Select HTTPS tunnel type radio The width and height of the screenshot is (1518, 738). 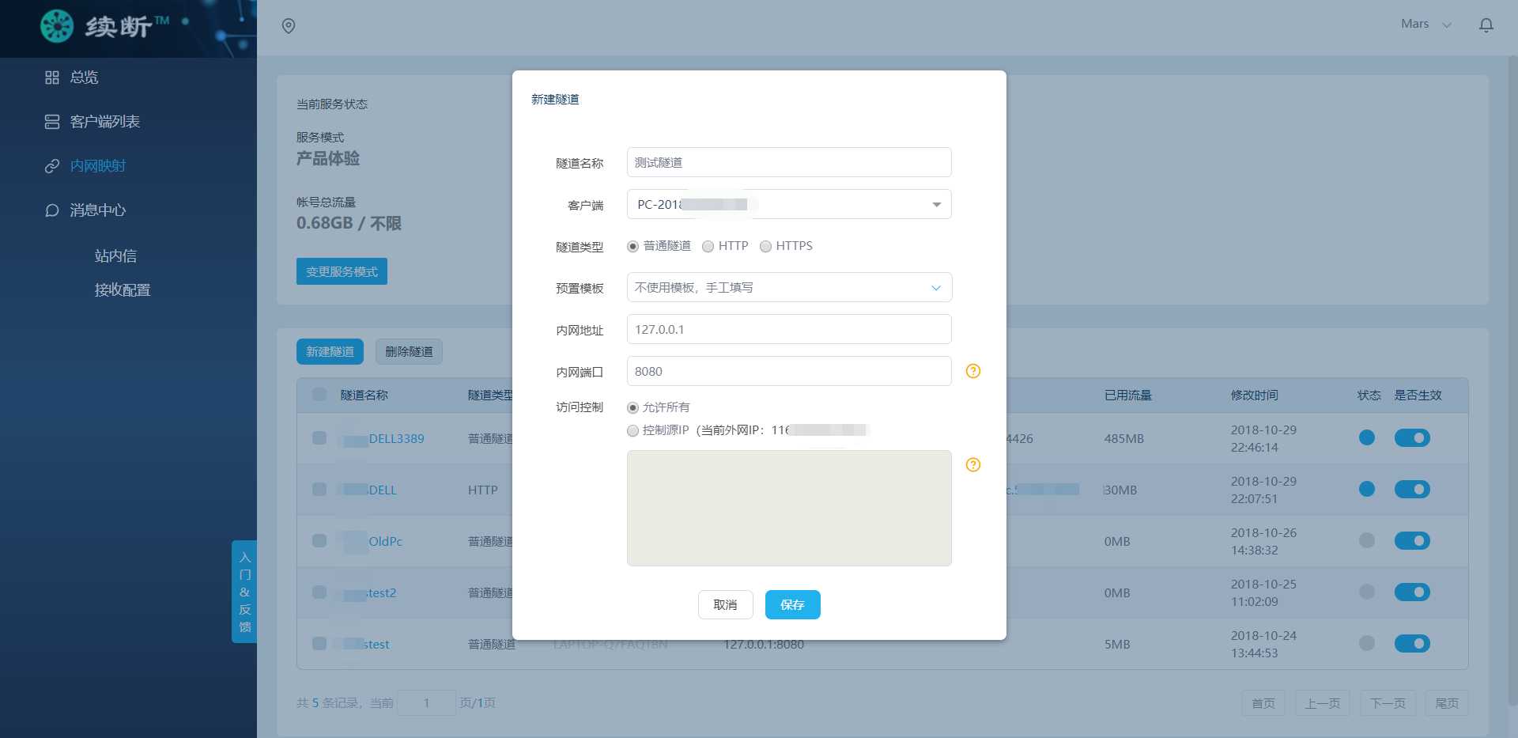pos(765,247)
